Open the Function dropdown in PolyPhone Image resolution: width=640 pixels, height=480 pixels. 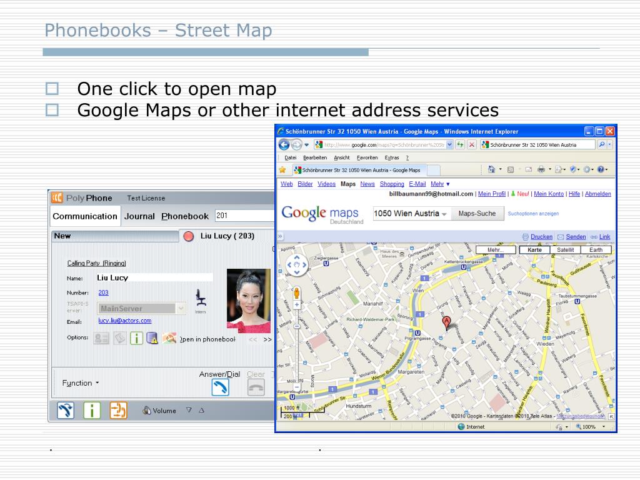[81, 383]
